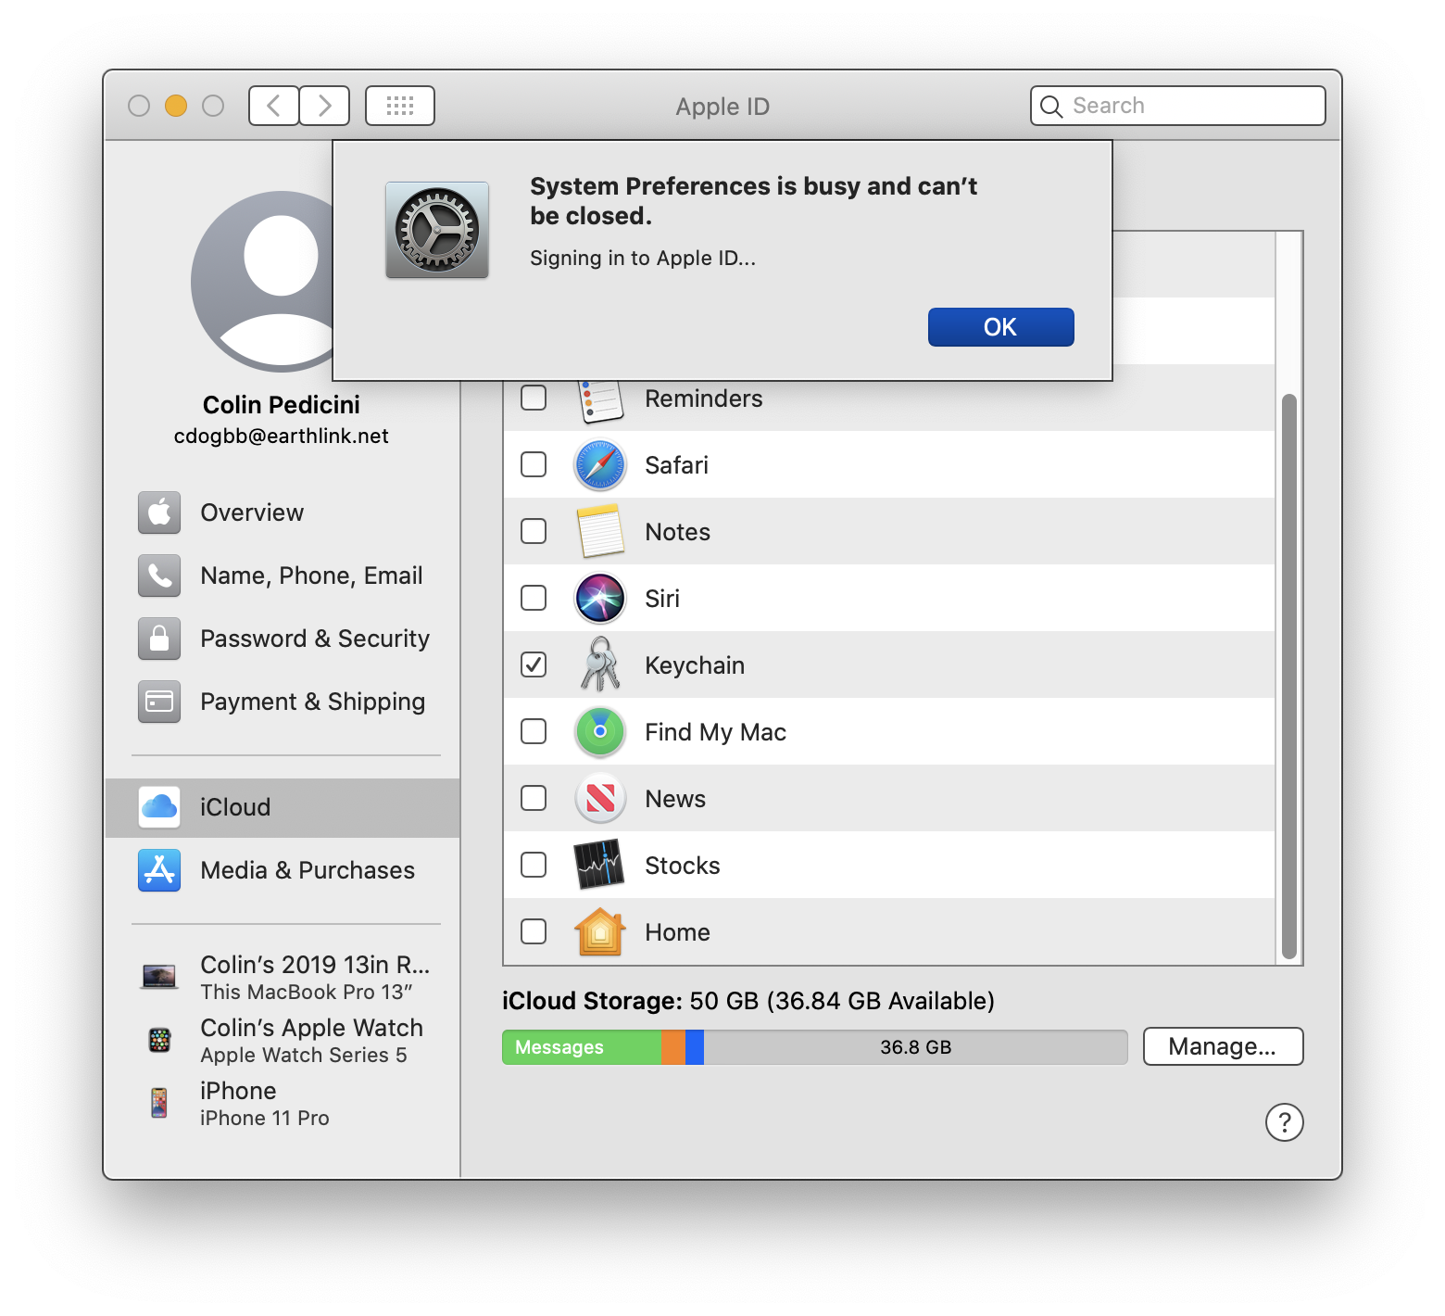Click the Keychain keys icon
This screenshot has width=1445, height=1316.
coord(600,664)
